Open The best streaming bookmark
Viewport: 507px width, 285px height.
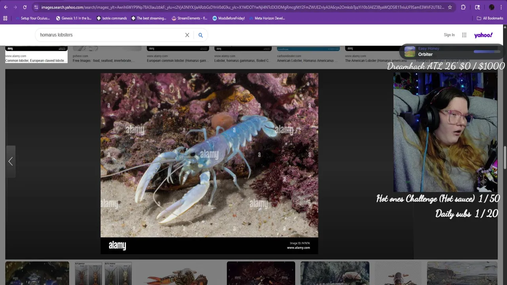coord(149,18)
